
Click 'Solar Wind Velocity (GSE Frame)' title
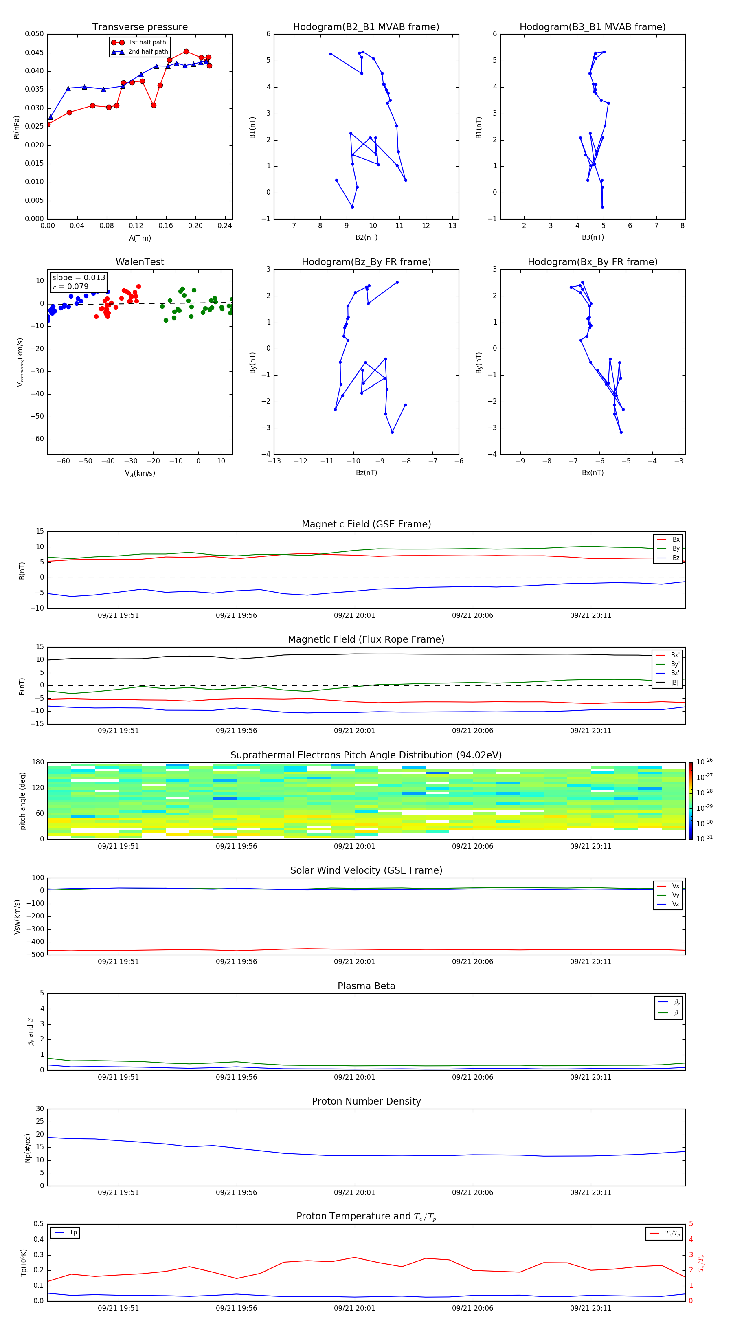pos(366,870)
